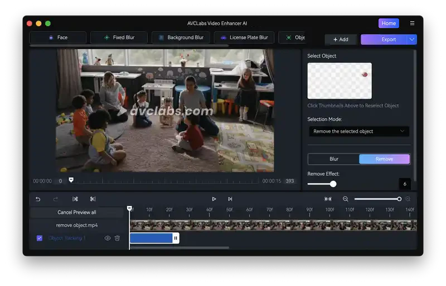Click the Add button
Viewport: 446px width, 286px height.
click(341, 39)
